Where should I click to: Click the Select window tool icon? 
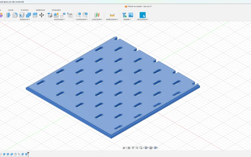click(143, 15)
